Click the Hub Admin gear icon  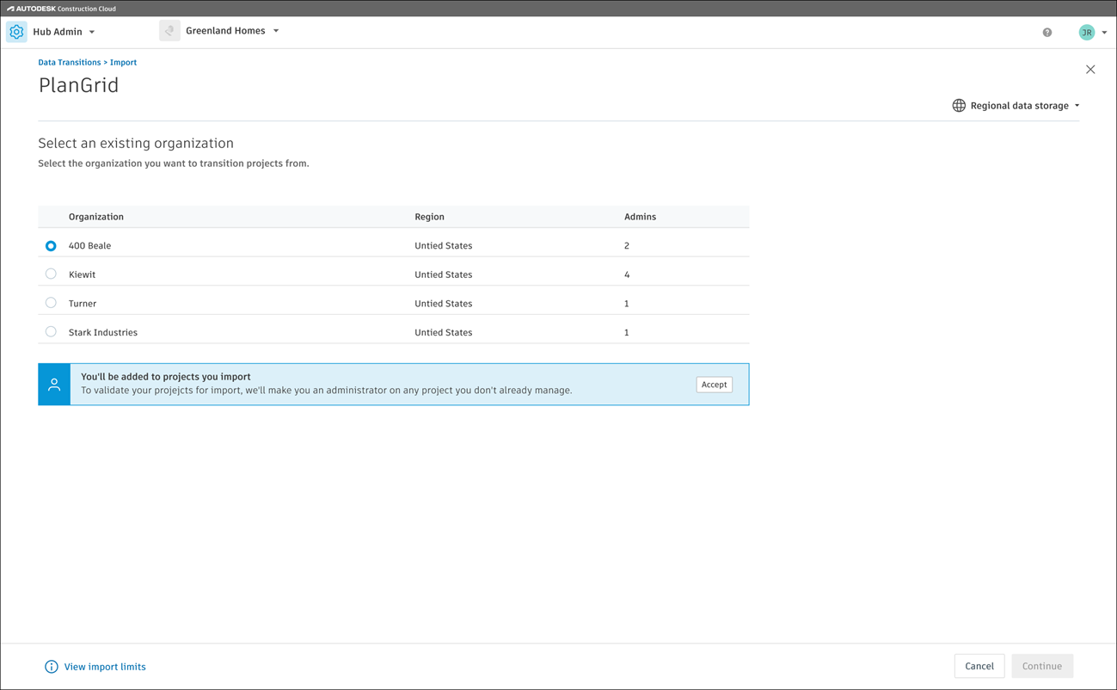click(16, 32)
